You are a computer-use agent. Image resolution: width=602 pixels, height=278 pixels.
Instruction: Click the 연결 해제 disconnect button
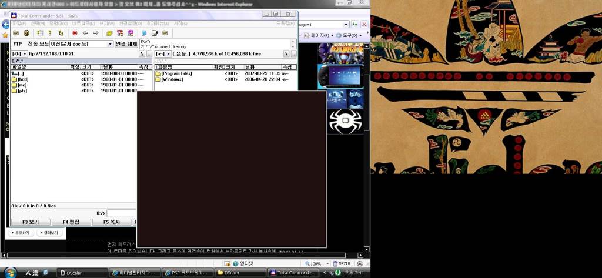tap(126, 43)
